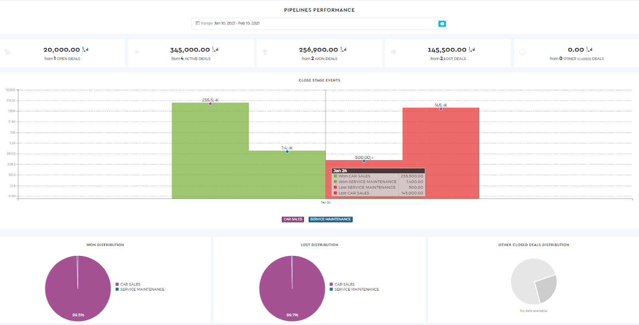Select the 1.4K won service maintenance point
The height and width of the screenshot is (325, 639).
pos(287,151)
